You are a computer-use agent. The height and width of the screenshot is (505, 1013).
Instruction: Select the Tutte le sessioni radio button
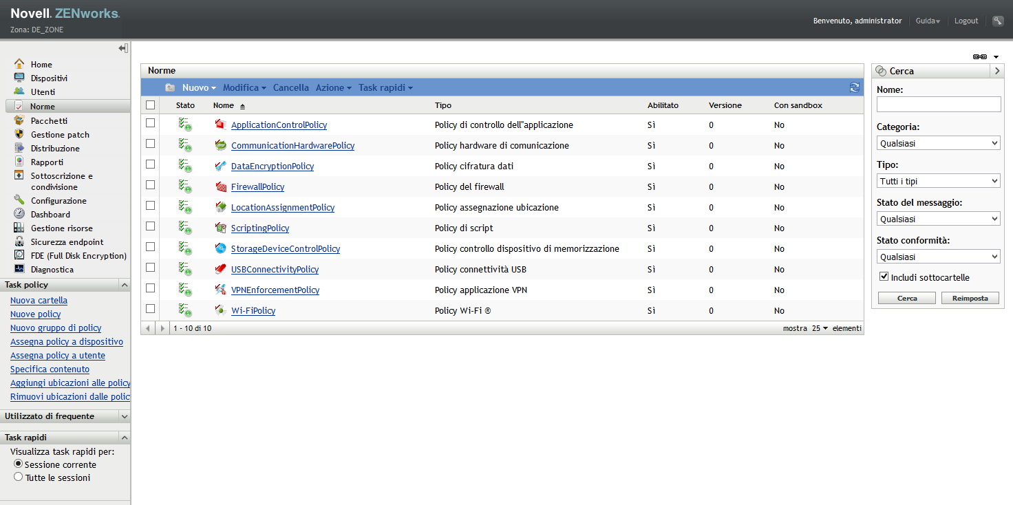coord(19,477)
